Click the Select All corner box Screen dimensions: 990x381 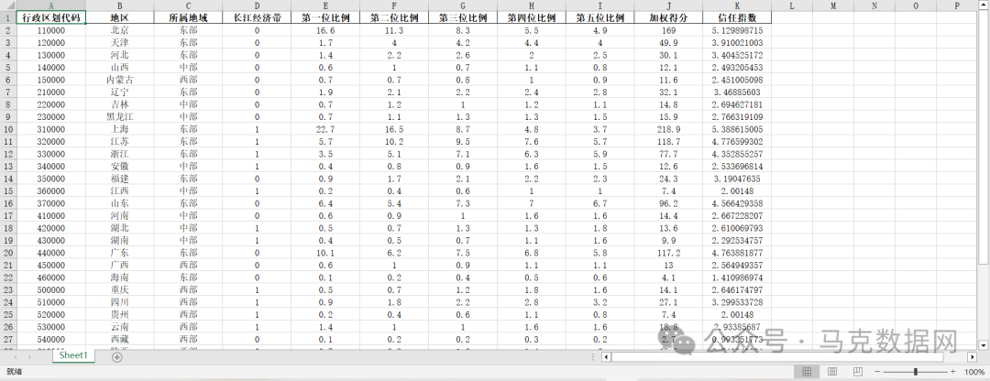[7, 5]
